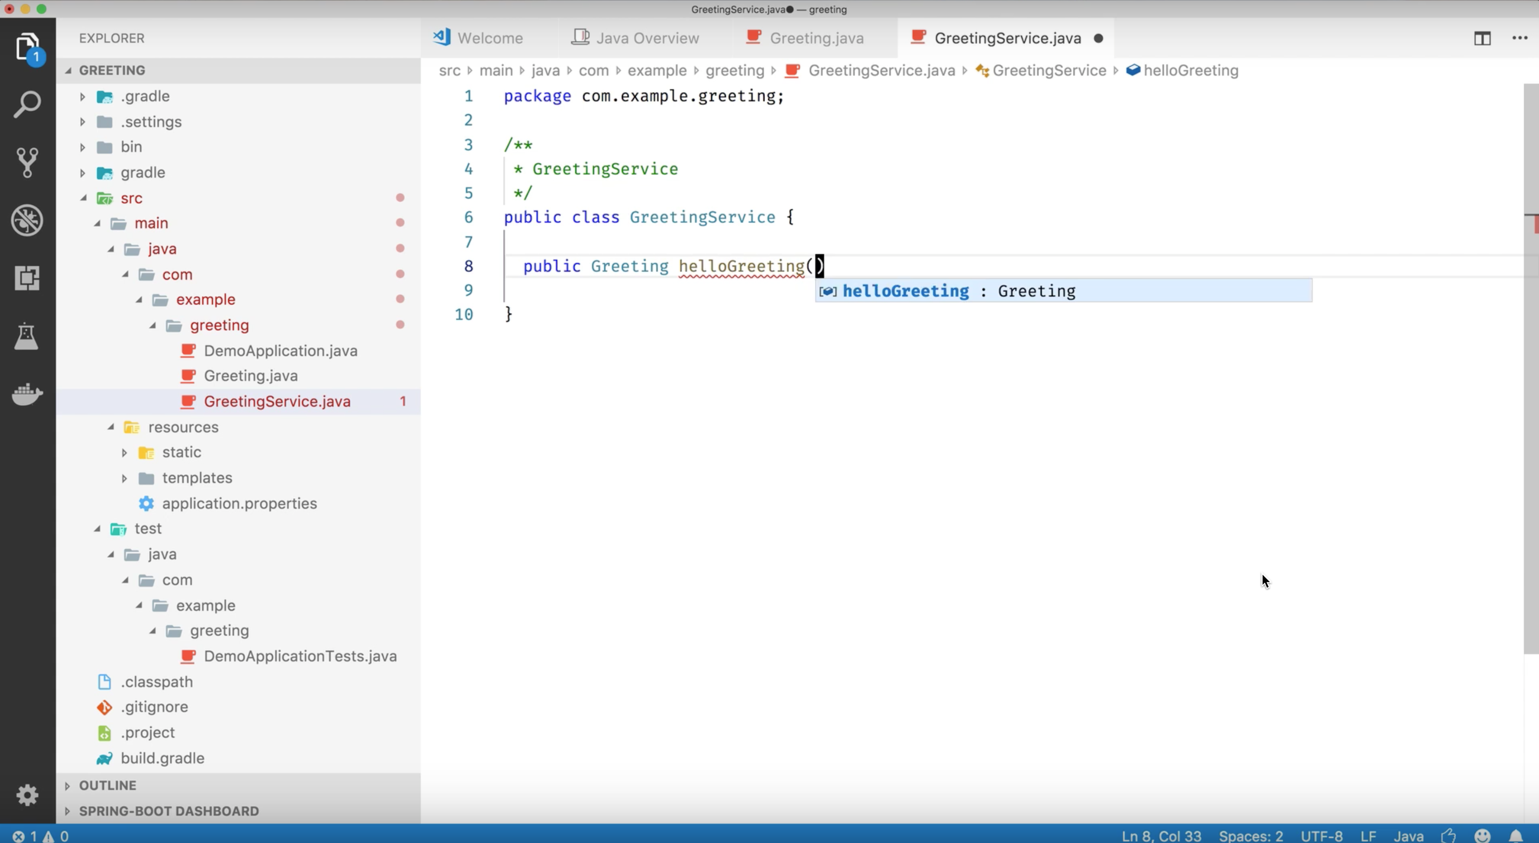Click the Testing icon in sidebar
The image size is (1539, 843).
[x=27, y=334]
